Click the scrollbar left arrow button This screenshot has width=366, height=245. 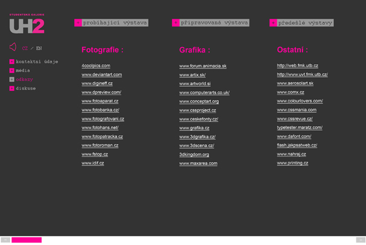(5, 240)
